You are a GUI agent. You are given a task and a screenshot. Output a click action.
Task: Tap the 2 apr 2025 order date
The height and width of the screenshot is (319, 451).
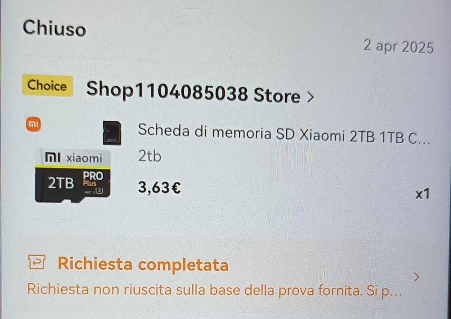click(x=398, y=47)
